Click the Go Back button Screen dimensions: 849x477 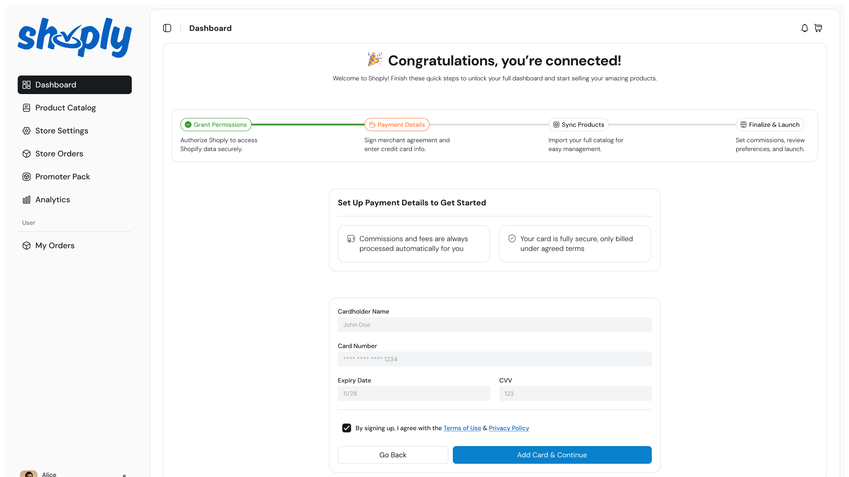(393, 455)
